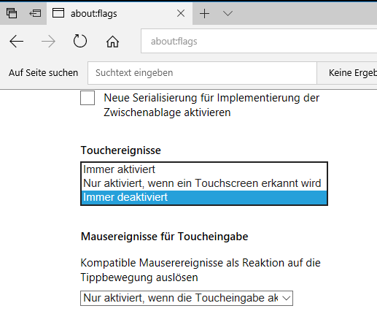Click the tab overview icon at top-left

[12, 13]
